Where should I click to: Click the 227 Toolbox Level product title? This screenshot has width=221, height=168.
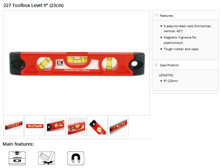click(33, 5)
